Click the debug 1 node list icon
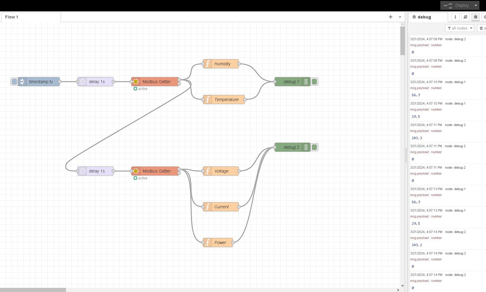The image size is (486, 292). coord(306,82)
